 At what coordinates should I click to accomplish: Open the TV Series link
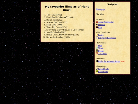pyautogui.click(x=102, y=54)
